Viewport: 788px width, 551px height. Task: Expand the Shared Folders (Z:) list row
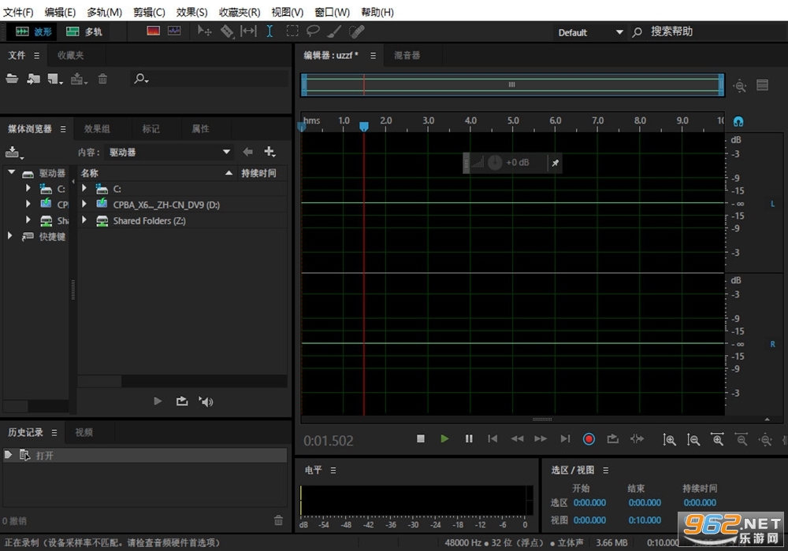coord(84,220)
